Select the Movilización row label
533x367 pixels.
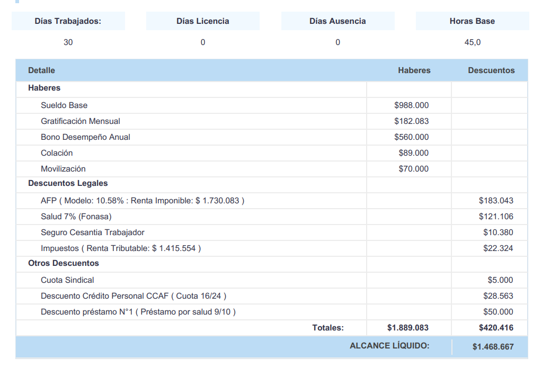(63, 169)
